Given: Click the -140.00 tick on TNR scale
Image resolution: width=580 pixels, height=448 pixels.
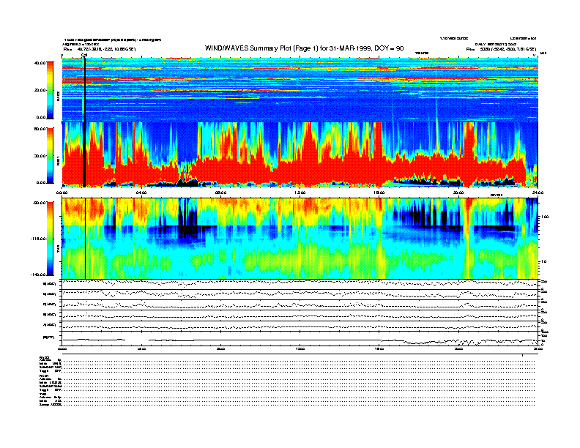Looking at the screenshot, I should coord(38,275).
